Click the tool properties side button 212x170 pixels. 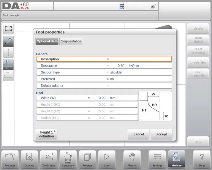click(198, 74)
